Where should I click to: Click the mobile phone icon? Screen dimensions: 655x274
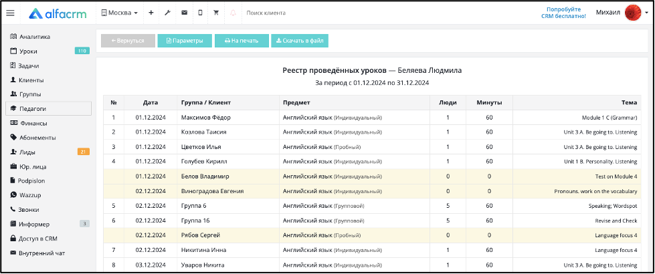[x=200, y=13]
